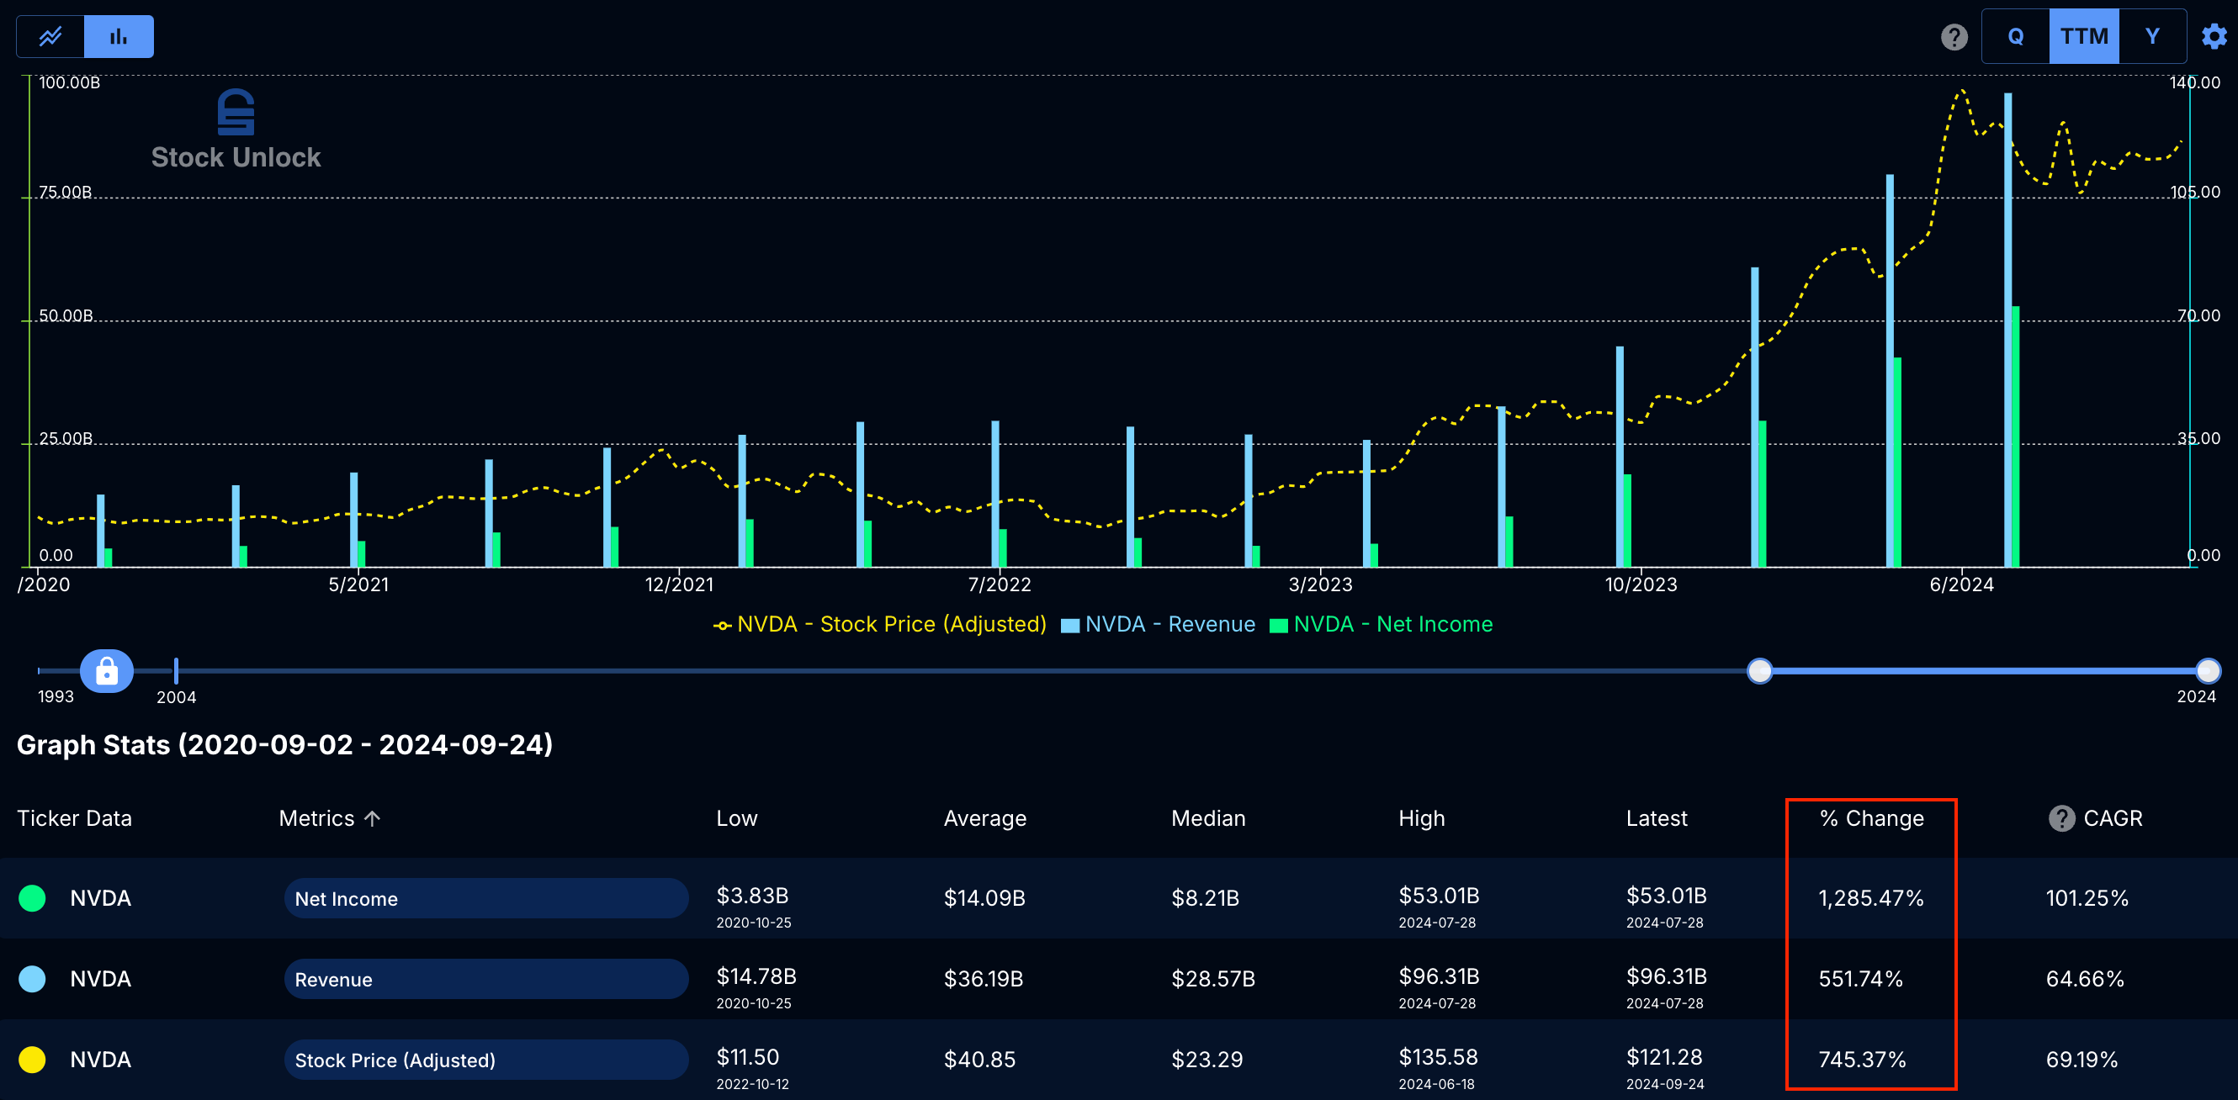Click green Net Income color swatch
Screen dimensions: 2238x1100
tap(32, 897)
